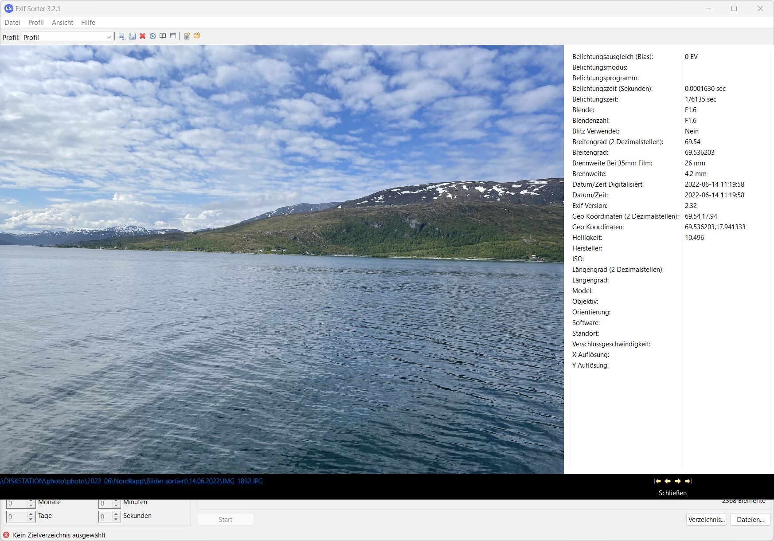Open the Hilfe menu
The width and height of the screenshot is (774, 541).
pos(88,23)
